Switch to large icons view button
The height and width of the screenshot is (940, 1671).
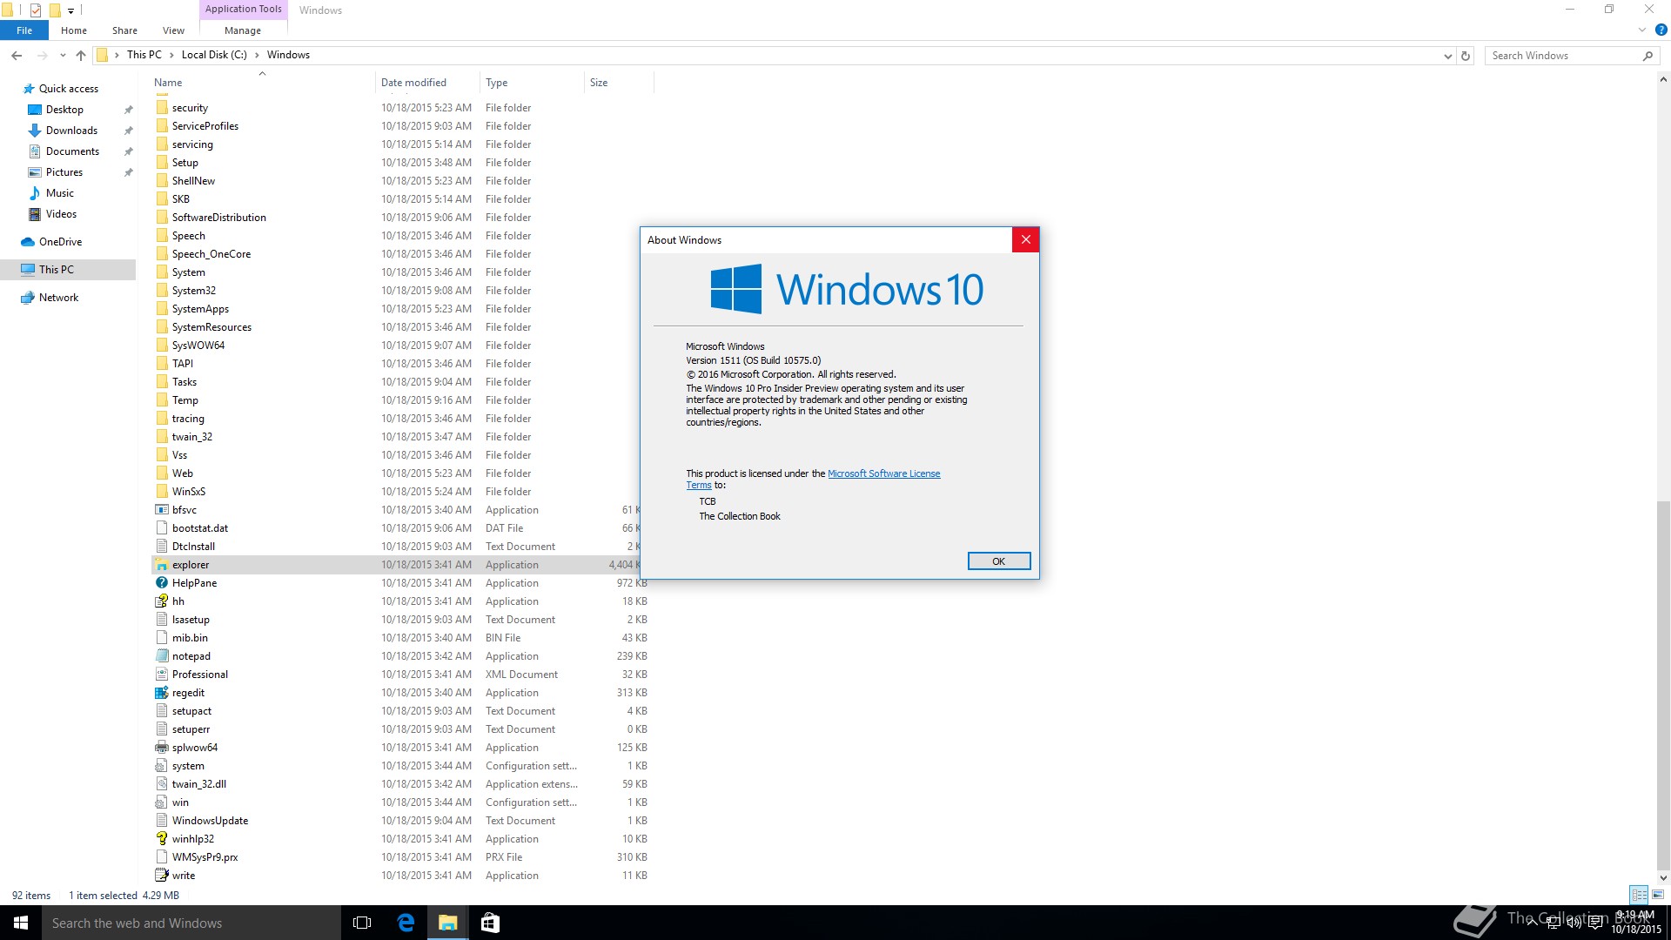point(1658,895)
